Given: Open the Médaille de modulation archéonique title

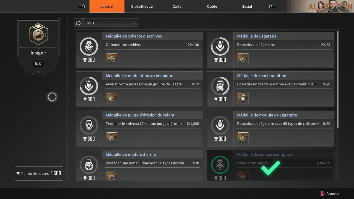Looking at the screenshot, I should (140, 75).
